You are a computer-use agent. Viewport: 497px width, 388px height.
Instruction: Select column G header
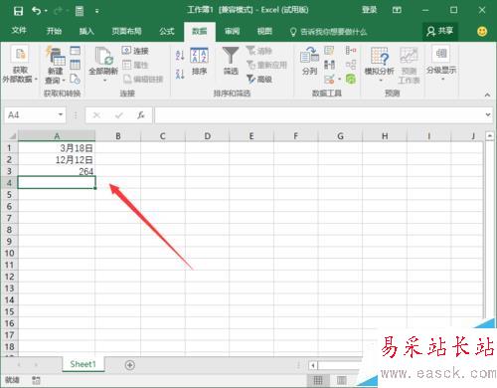coord(340,136)
